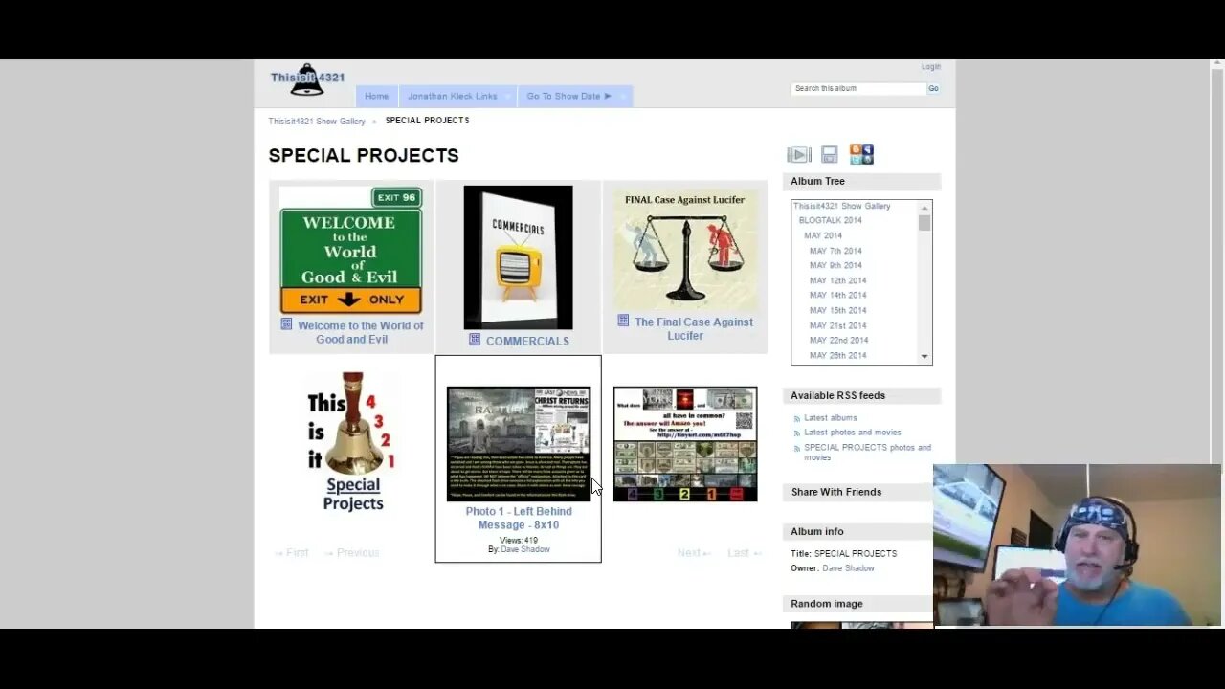This screenshot has width=1225, height=689.
Task: Open the Go To Show Date menu
Action: (x=575, y=96)
